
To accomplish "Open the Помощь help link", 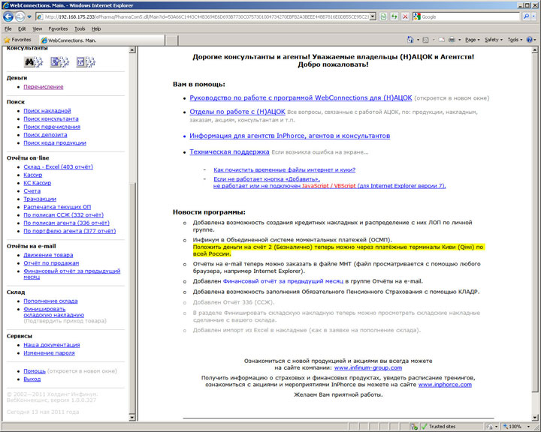I will tap(35, 371).
